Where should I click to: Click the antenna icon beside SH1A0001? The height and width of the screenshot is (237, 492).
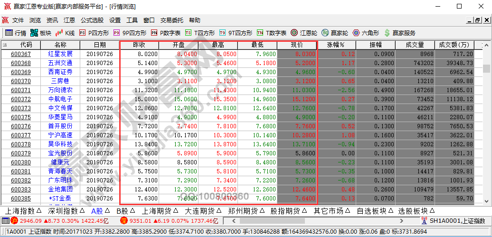pos(424,221)
